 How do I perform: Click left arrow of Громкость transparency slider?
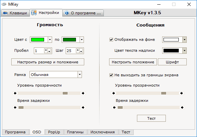tap(15, 93)
